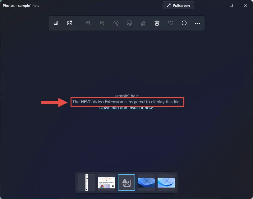Select the Chrome webpage screenshot thumbnail
The image size is (253, 199).
(x=107, y=182)
